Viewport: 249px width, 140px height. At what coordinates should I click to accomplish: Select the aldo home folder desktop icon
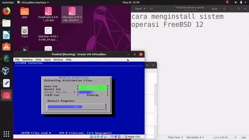(25, 13)
